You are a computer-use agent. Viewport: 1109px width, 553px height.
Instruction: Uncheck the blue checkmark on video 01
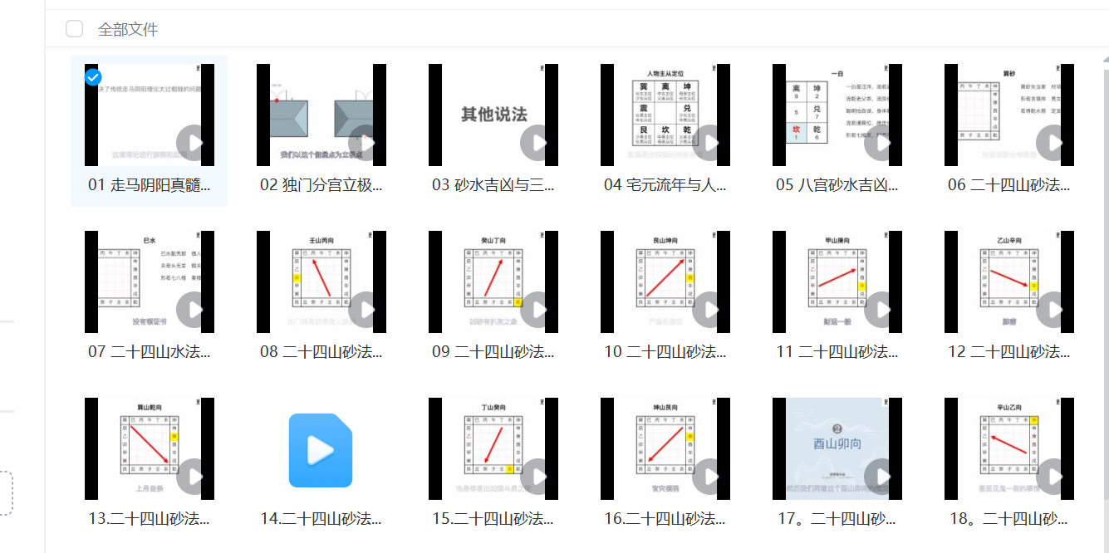click(x=94, y=77)
